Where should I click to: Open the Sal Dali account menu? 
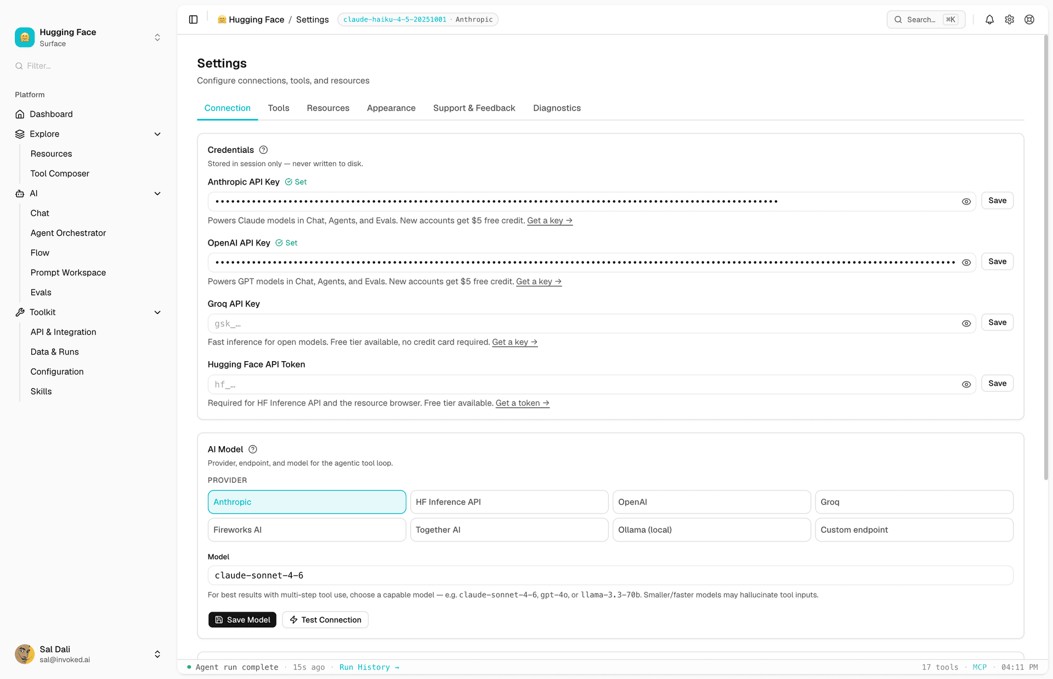157,654
